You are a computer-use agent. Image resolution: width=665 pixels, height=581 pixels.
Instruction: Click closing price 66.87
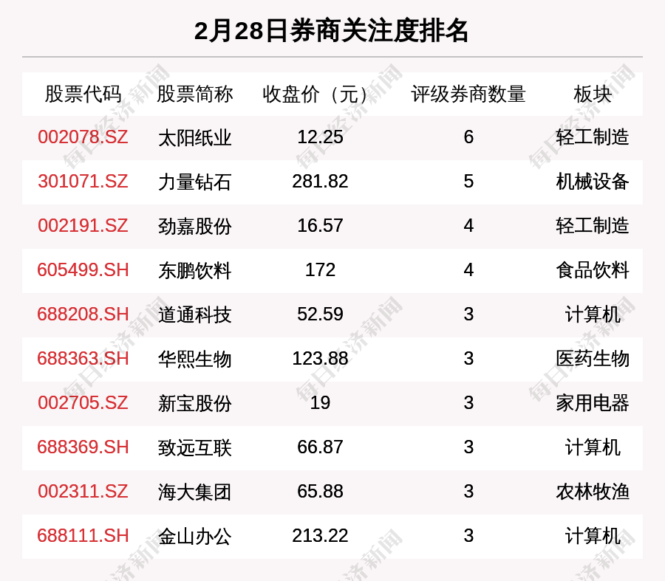point(320,447)
